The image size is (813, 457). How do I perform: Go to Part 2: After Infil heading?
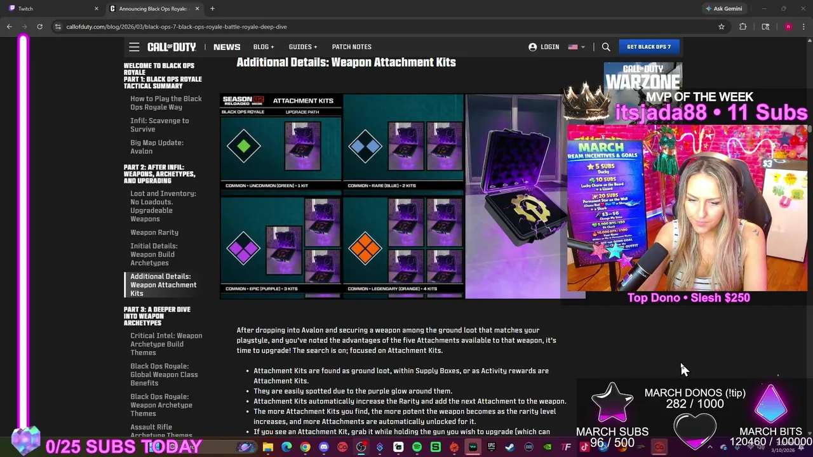[x=159, y=174]
